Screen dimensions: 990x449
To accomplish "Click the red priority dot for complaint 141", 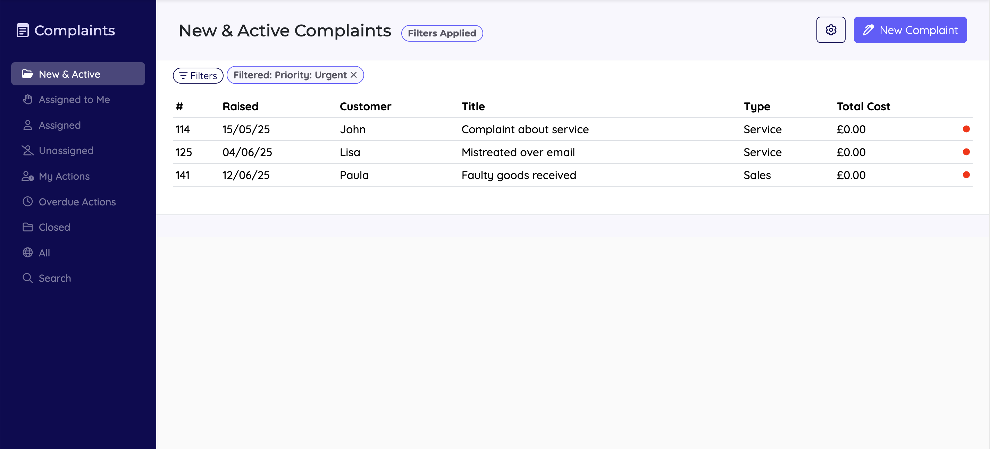I will tap(966, 175).
